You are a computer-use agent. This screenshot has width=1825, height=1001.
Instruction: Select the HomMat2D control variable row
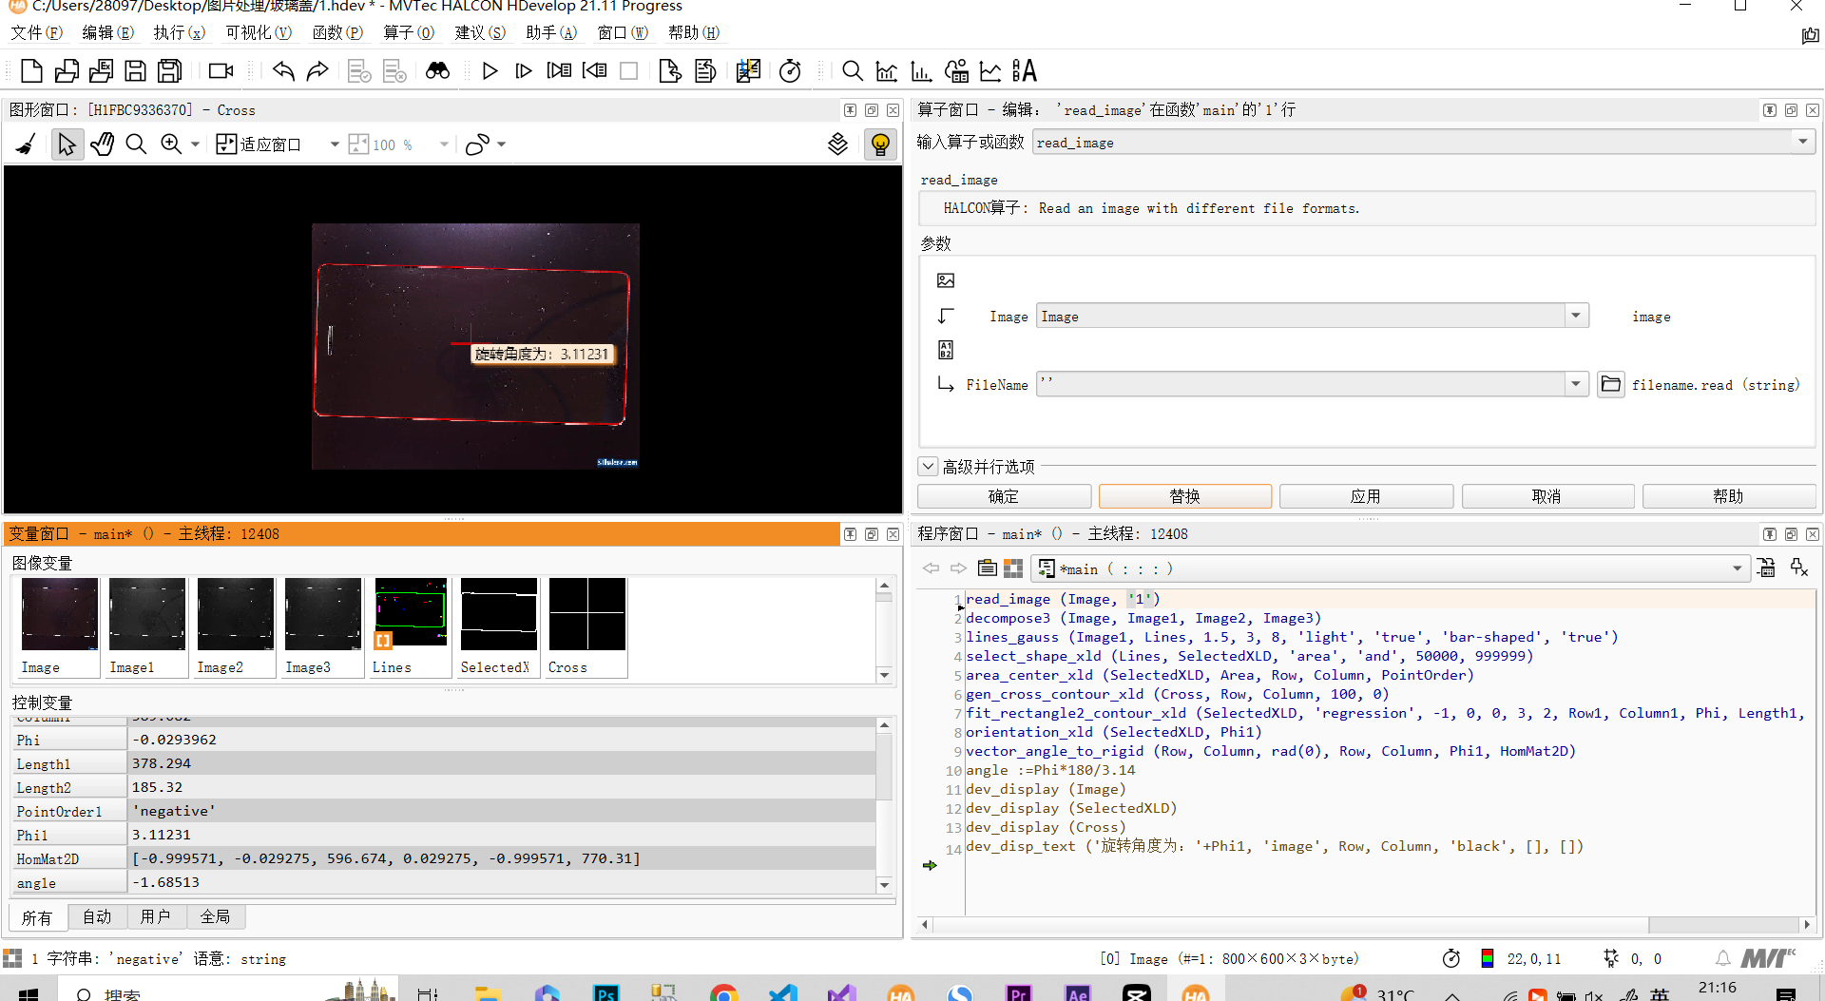tap(444, 858)
